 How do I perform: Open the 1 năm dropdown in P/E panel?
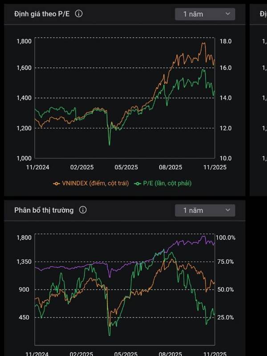[x=205, y=14]
